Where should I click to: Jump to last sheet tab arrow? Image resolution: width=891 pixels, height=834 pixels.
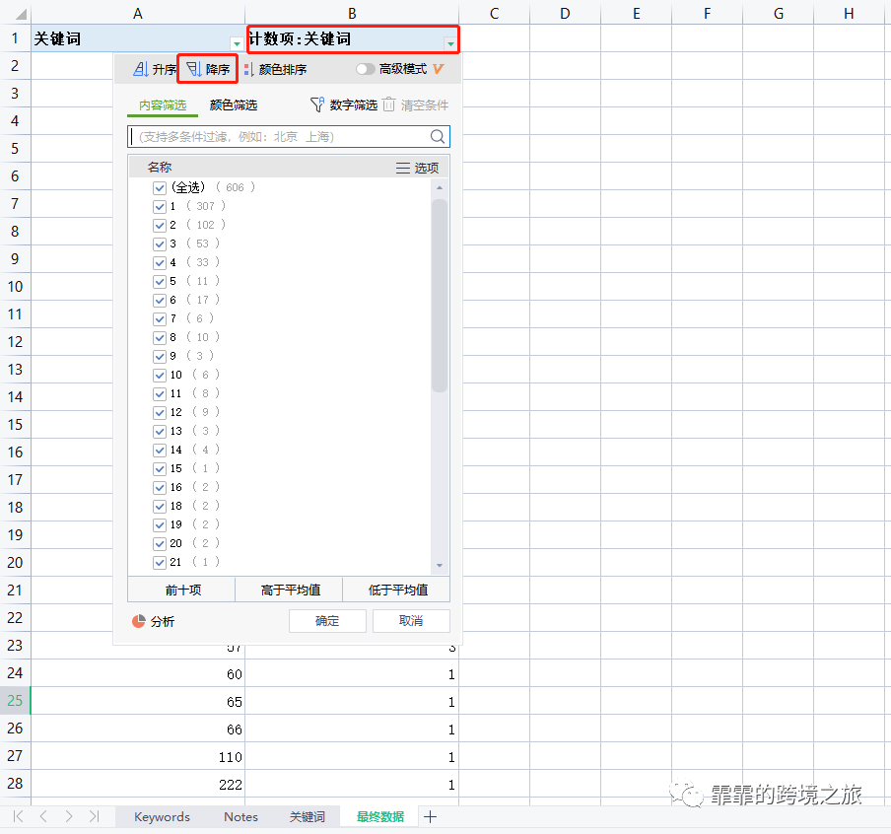pos(94,816)
